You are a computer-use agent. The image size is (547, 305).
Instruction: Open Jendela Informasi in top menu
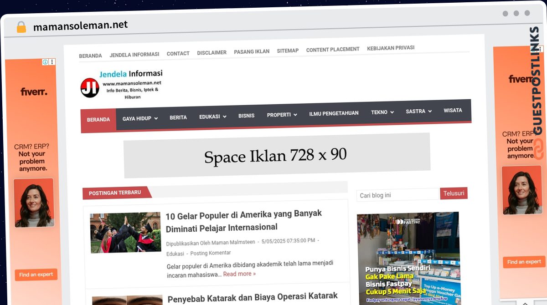pyautogui.click(x=134, y=55)
